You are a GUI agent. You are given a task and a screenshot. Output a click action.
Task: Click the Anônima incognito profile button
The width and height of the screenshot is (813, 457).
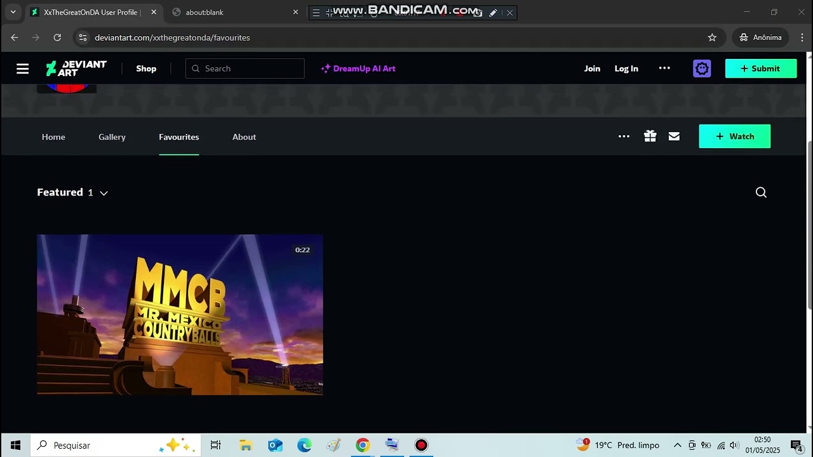pos(760,37)
